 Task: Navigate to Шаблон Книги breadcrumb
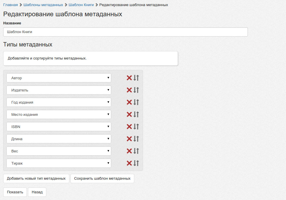point(81,5)
